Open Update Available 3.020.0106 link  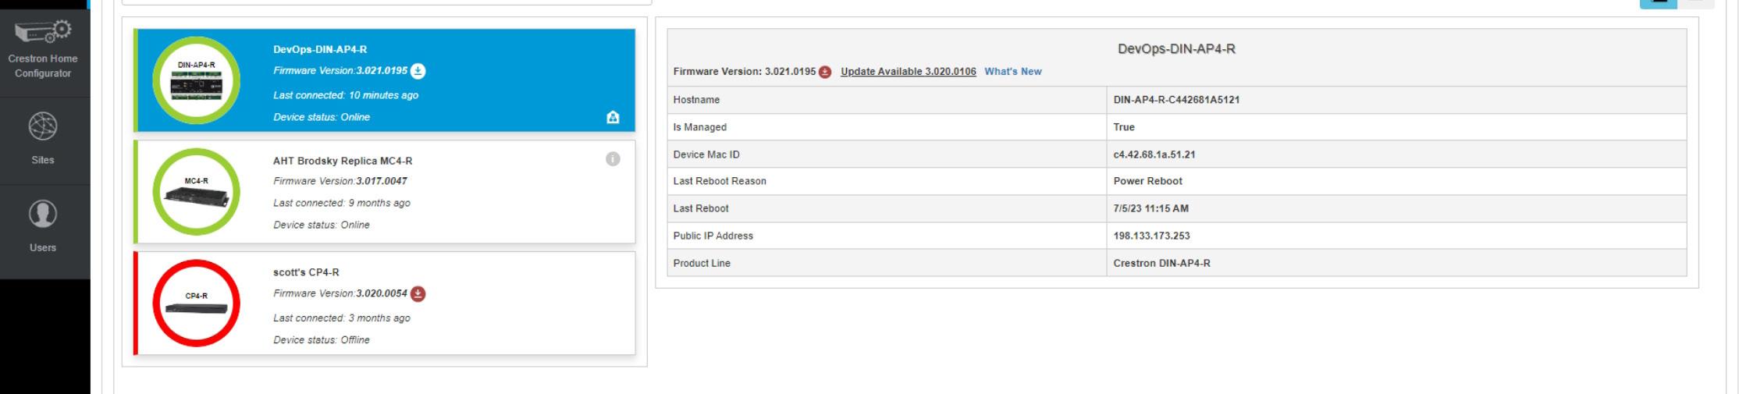tap(909, 72)
